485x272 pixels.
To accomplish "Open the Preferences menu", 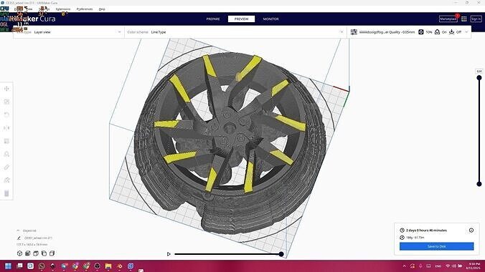I will 85,9.
